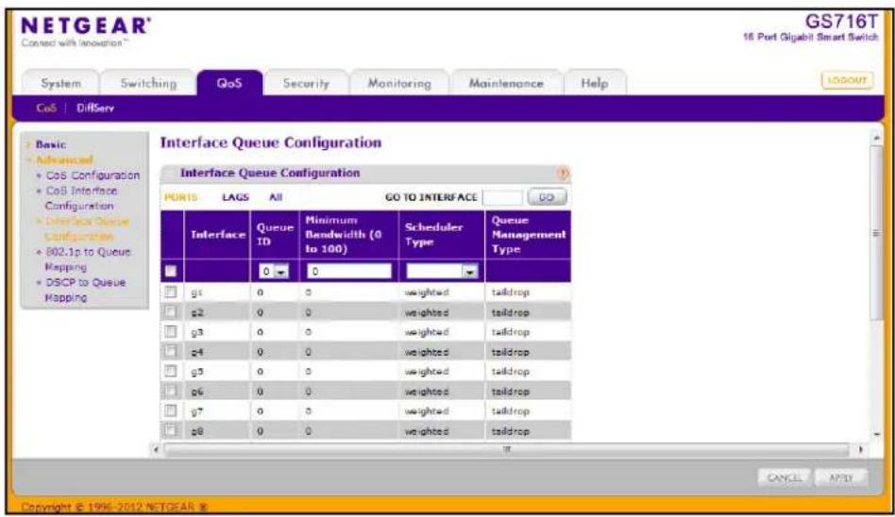Click the scroll right arrow
The height and width of the screenshot is (517, 895).
[x=861, y=450]
